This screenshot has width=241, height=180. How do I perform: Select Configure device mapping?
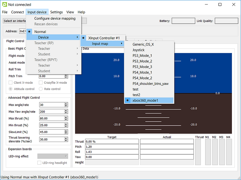[x=55, y=18]
